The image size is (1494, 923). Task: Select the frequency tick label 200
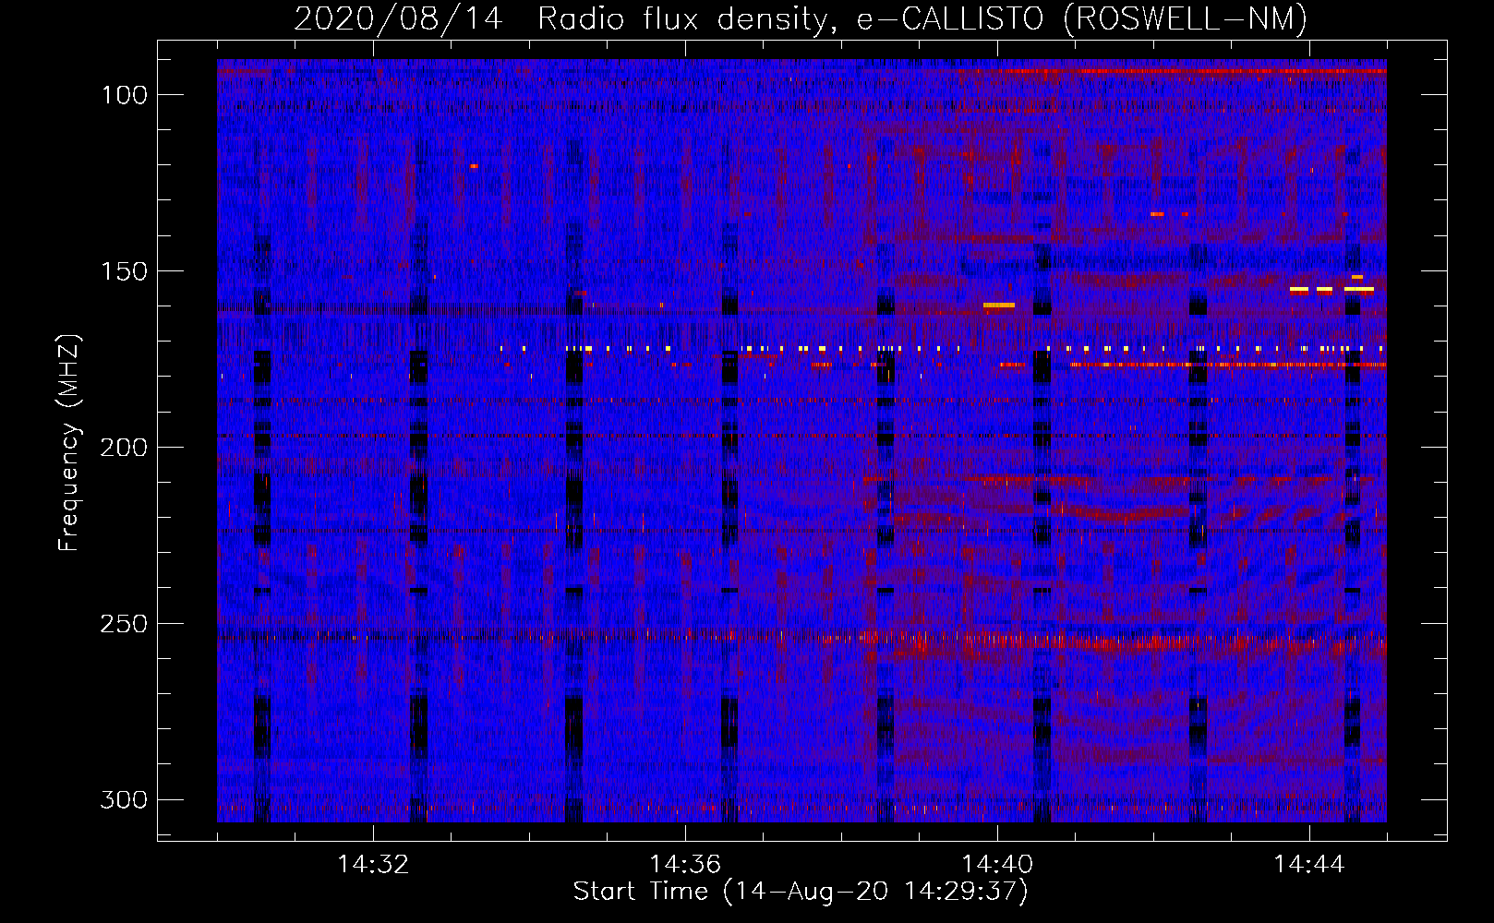(124, 448)
